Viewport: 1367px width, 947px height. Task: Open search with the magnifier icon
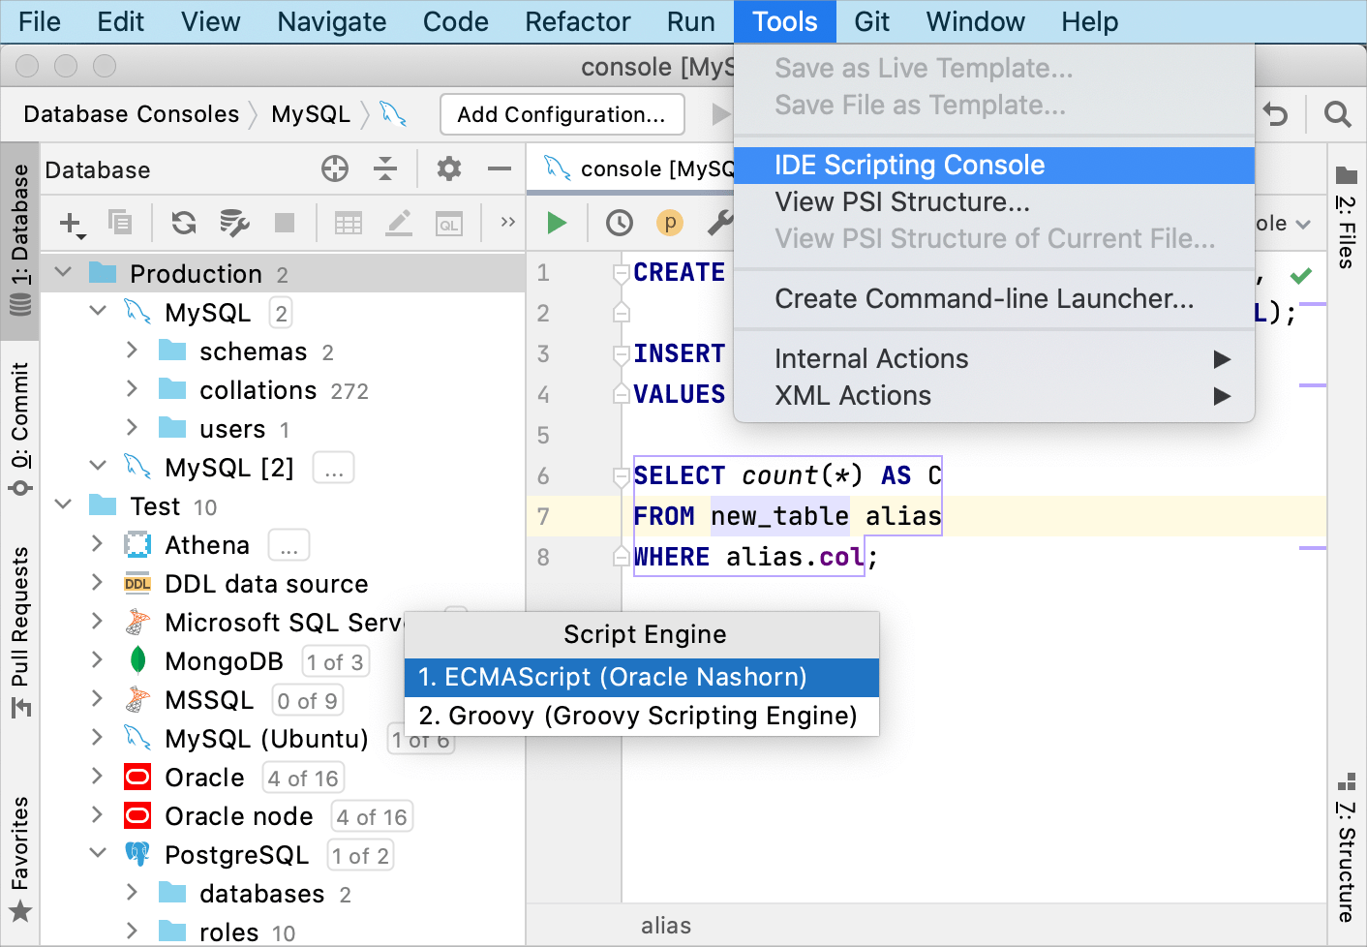click(x=1337, y=114)
